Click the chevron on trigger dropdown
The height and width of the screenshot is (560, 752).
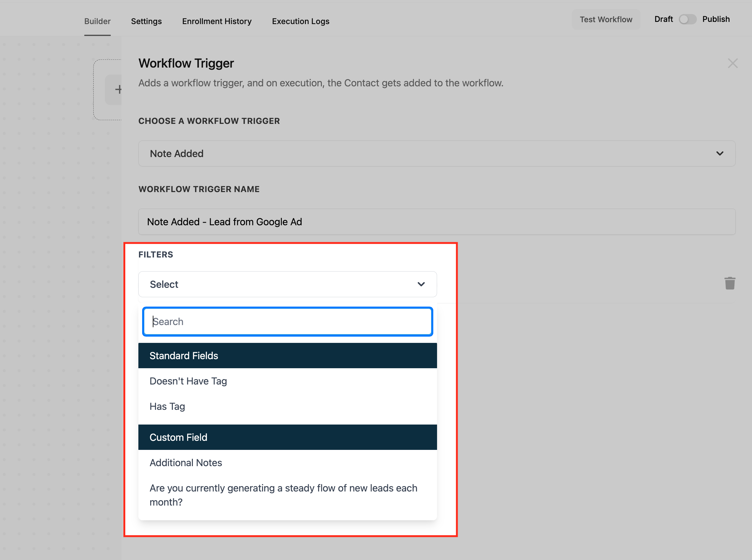719,154
